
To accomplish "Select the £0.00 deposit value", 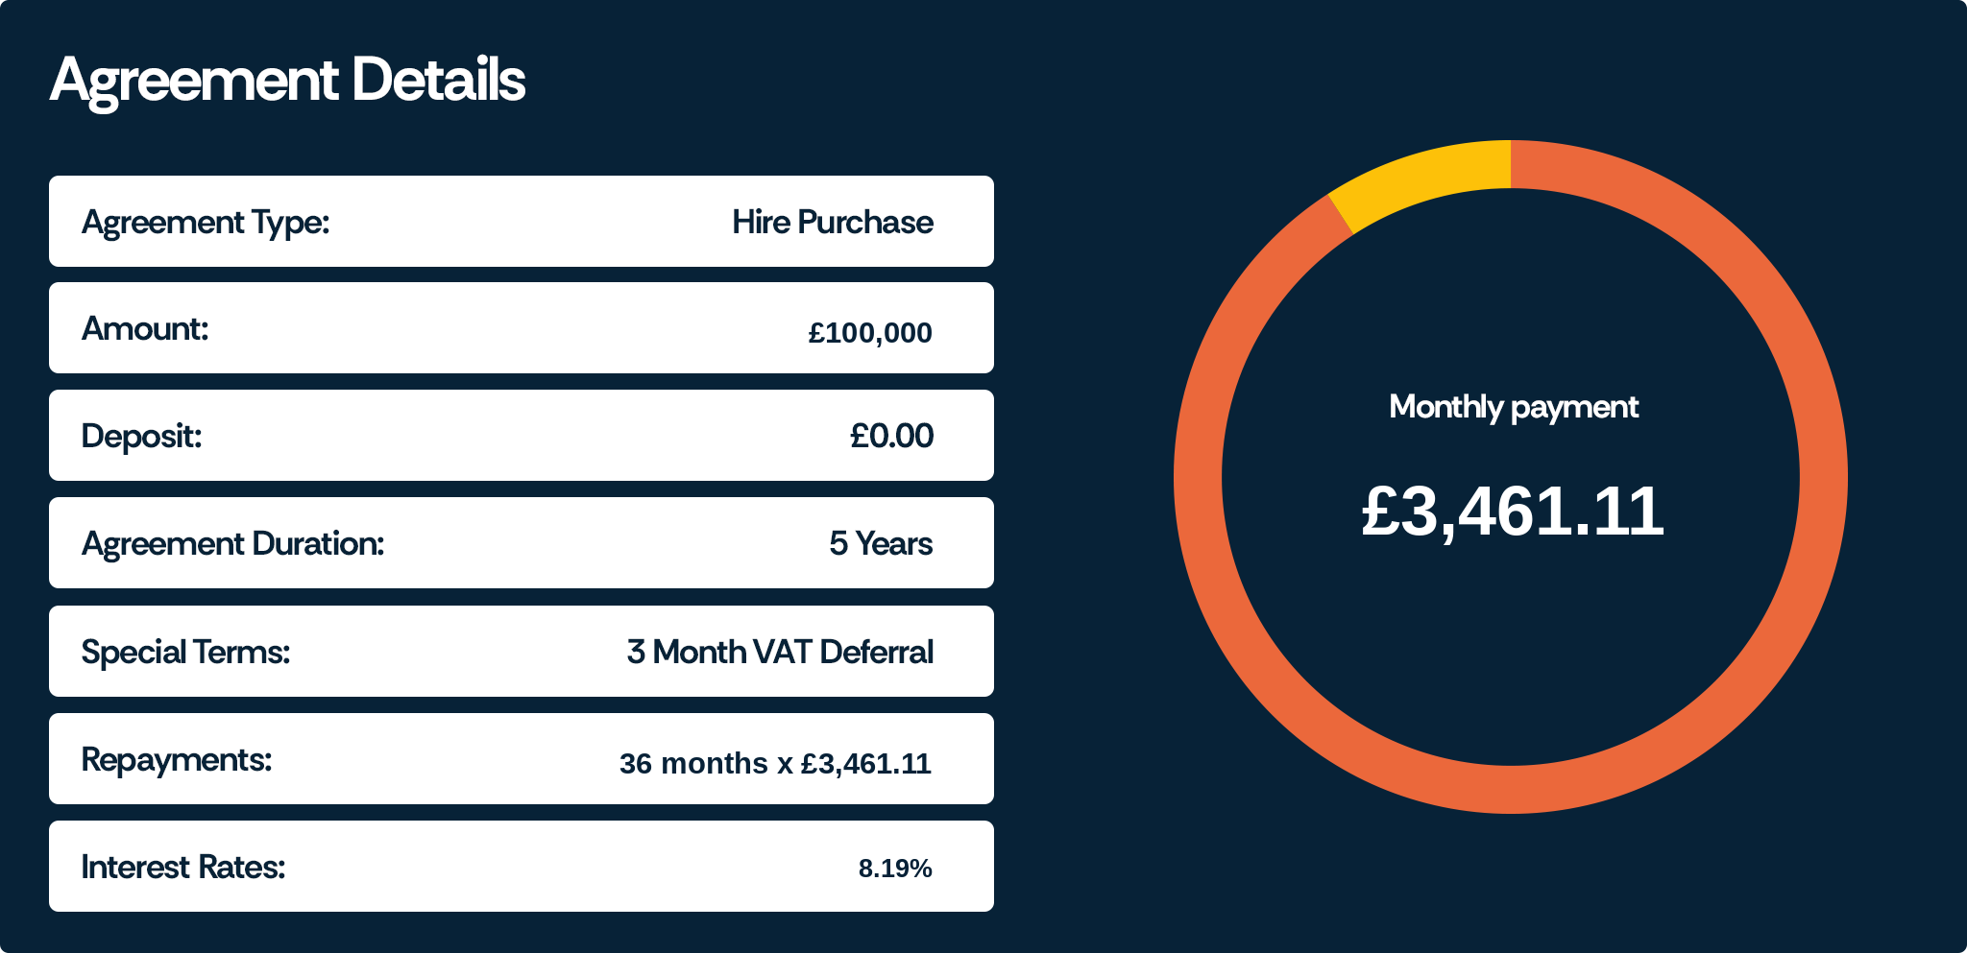I will (890, 437).
